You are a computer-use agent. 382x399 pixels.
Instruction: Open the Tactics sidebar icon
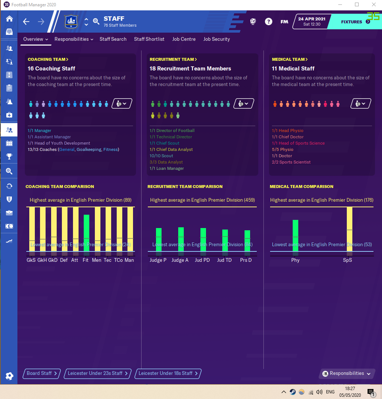[9, 75]
